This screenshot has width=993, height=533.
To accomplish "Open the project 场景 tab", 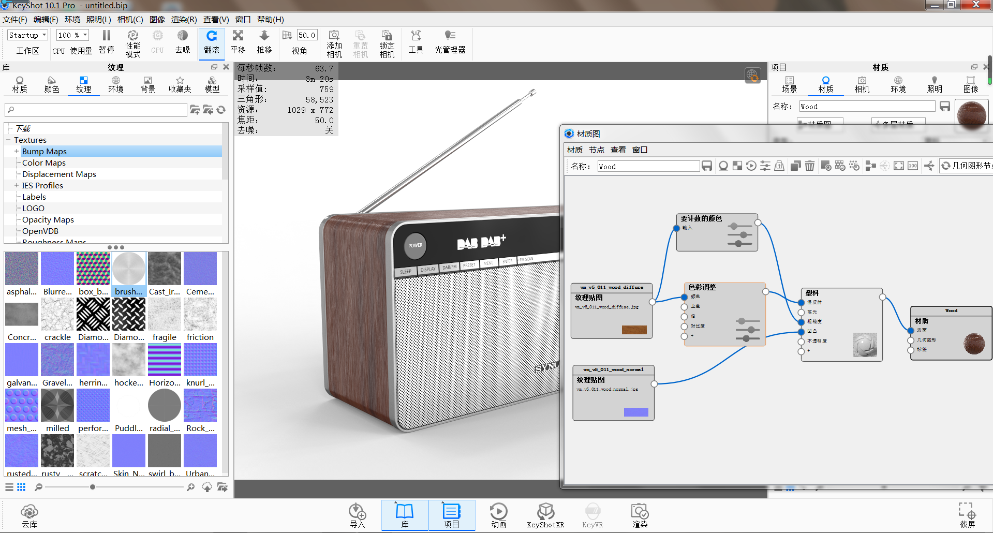I will [790, 84].
